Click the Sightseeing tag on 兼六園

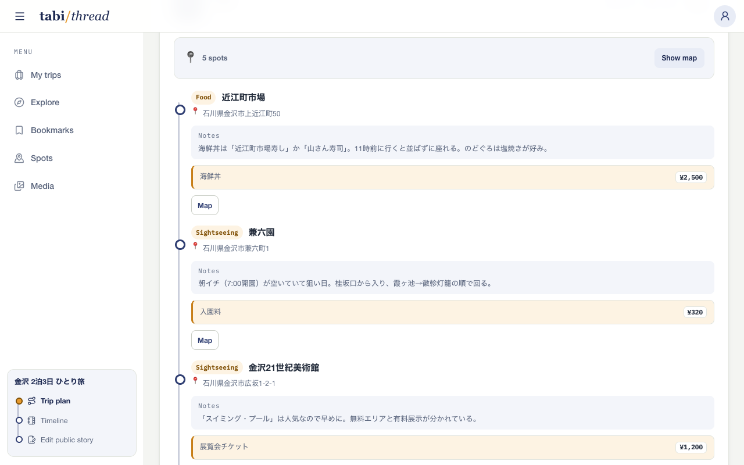coord(217,233)
